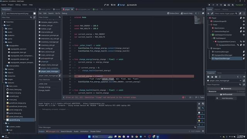Open player.gd in script list
The width and height of the screenshot is (247, 139).
(45, 62)
